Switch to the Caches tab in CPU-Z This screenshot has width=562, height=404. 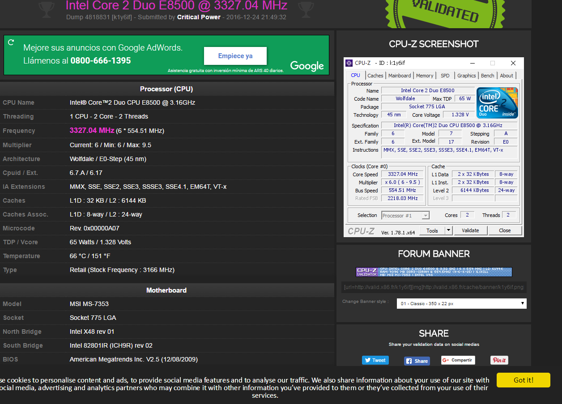pyautogui.click(x=375, y=76)
